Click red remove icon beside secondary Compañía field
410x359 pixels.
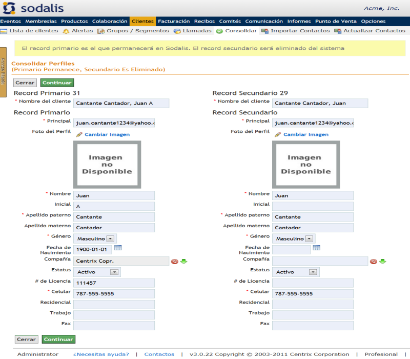[x=374, y=261]
